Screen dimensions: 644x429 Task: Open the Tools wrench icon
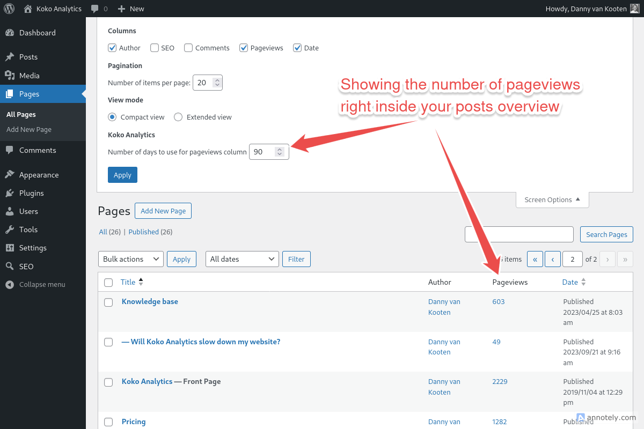pyautogui.click(x=10, y=230)
